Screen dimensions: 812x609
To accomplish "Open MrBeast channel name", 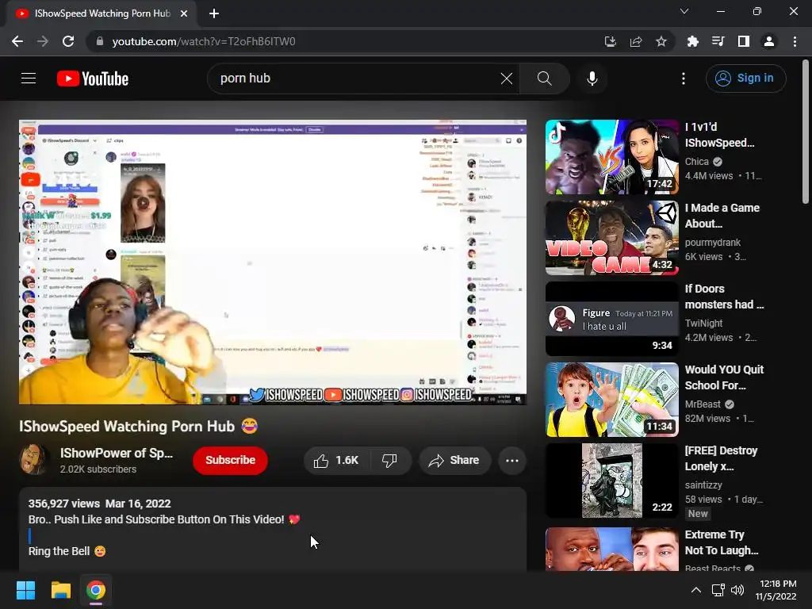I will [703, 404].
